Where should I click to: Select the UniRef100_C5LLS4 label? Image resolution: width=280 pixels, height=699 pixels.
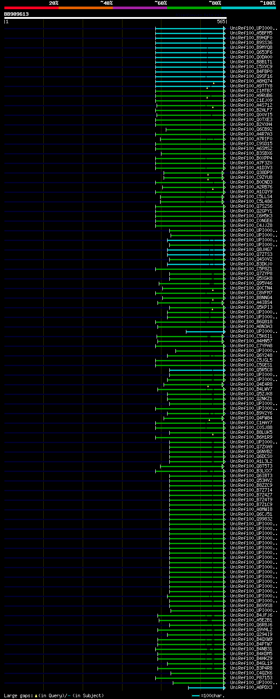tap(251, 197)
